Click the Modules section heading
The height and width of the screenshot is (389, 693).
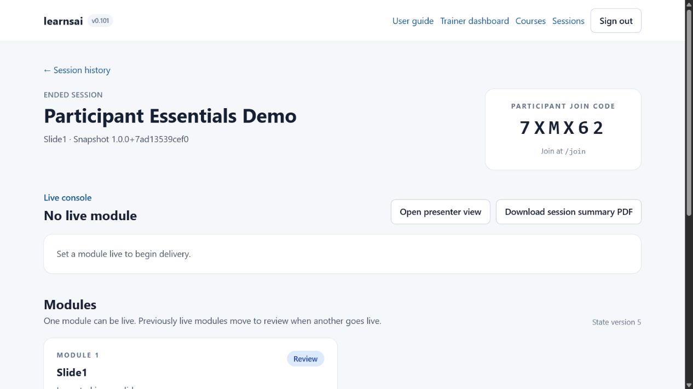click(70, 305)
